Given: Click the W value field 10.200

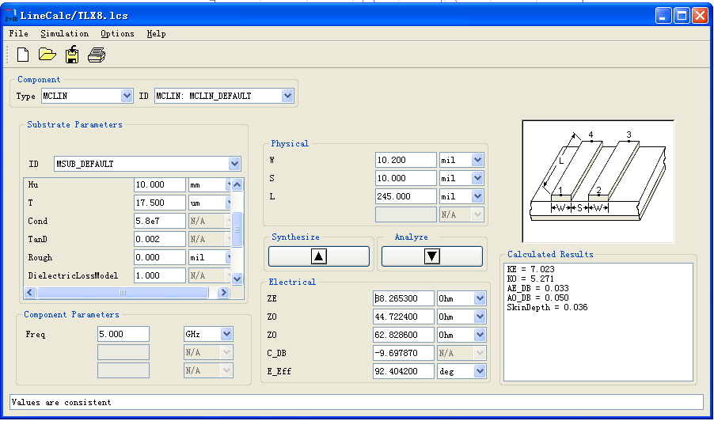Looking at the screenshot, I should pyautogui.click(x=406, y=160).
